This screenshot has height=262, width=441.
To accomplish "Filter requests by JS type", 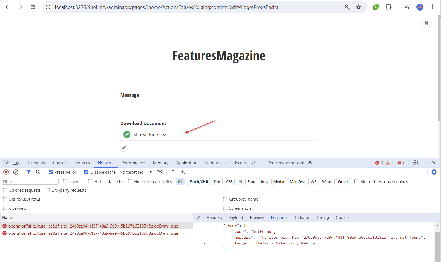I will point(240,182).
